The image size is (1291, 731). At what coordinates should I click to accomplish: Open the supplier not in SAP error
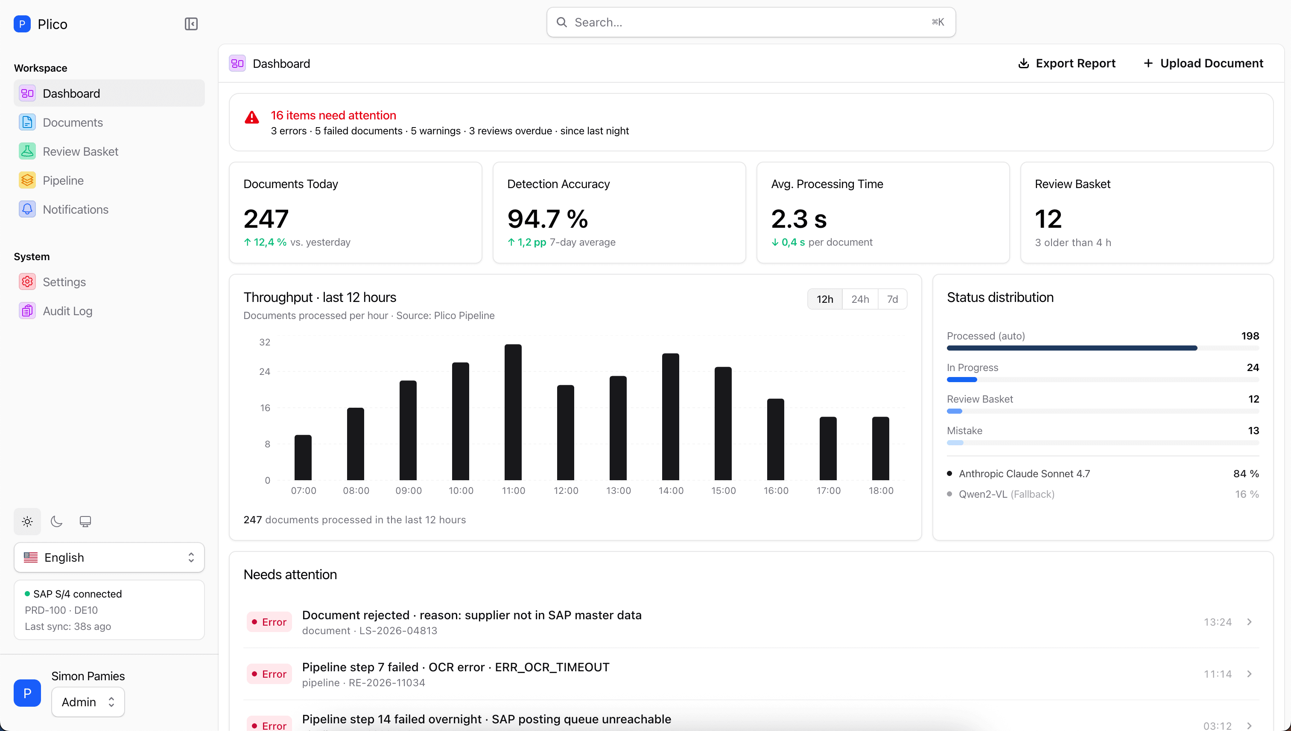click(751, 622)
